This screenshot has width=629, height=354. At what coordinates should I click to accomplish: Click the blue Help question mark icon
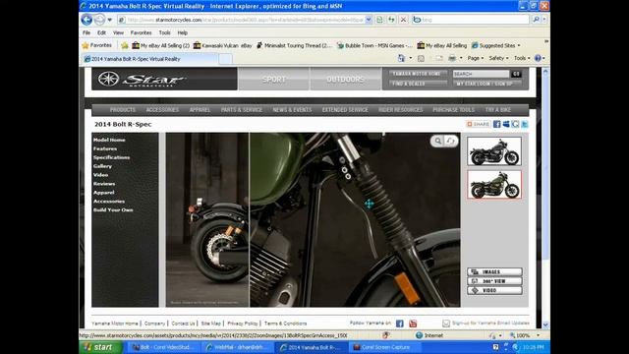click(538, 58)
